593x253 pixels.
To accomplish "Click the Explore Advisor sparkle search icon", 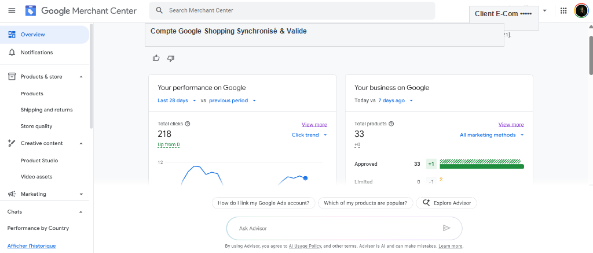I will [x=426, y=203].
